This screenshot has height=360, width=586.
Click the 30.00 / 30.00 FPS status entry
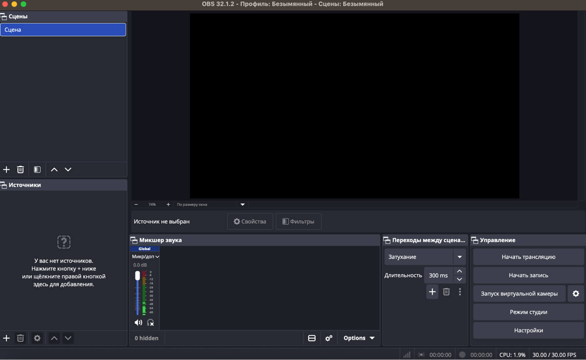pos(554,355)
